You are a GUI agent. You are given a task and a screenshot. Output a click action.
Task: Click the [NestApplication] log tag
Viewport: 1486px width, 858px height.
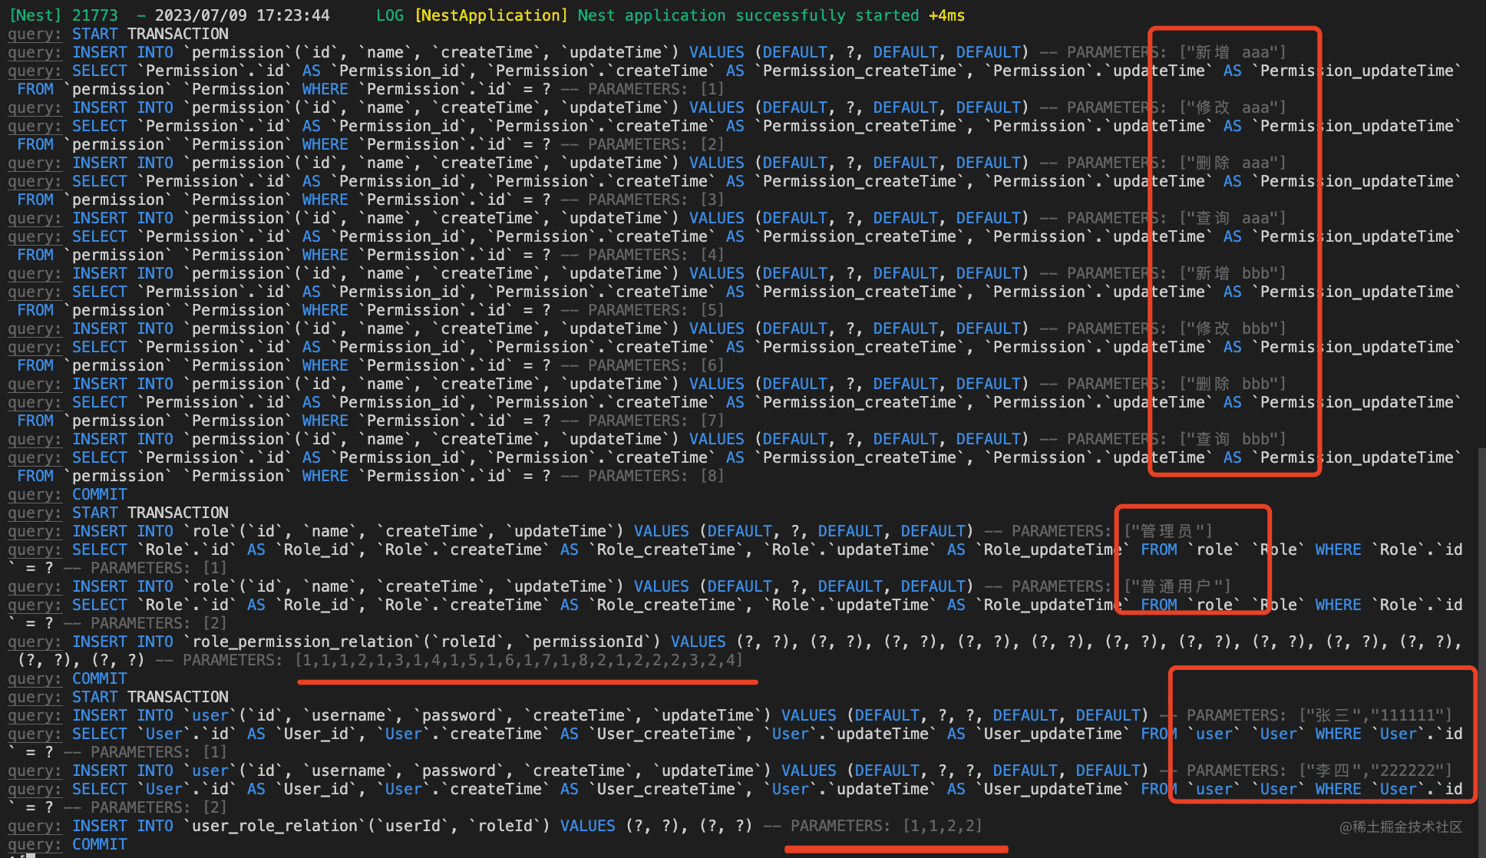pos(491,15)
